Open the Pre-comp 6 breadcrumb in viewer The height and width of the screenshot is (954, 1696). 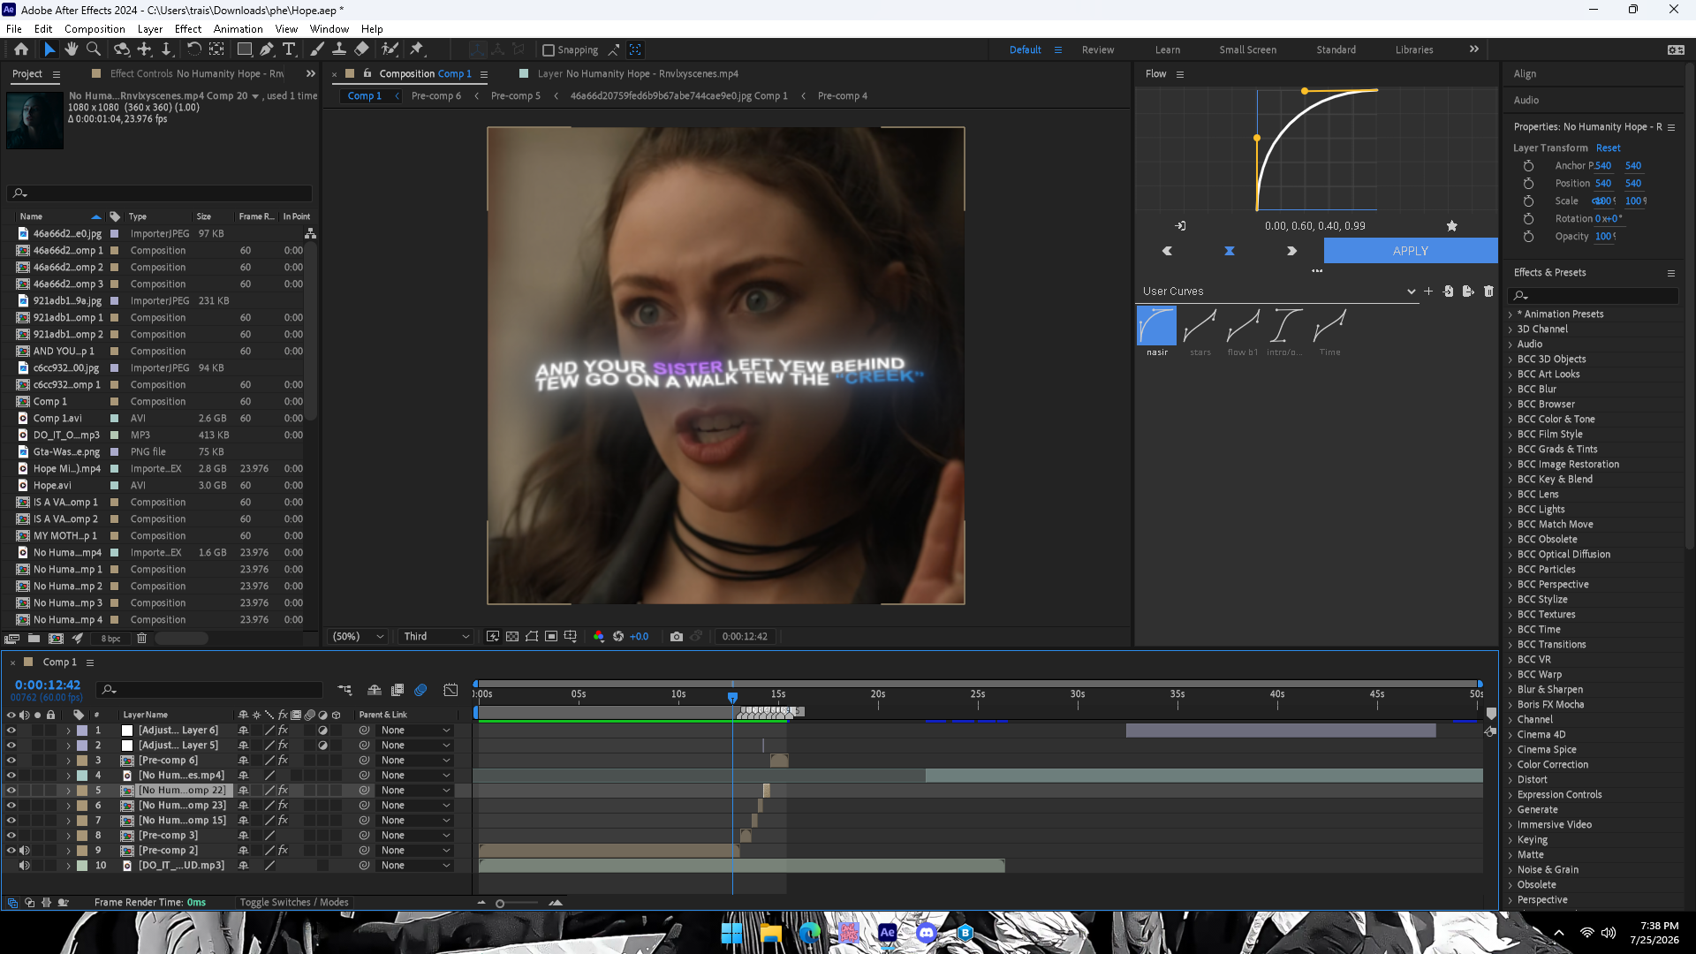point(436,96)
